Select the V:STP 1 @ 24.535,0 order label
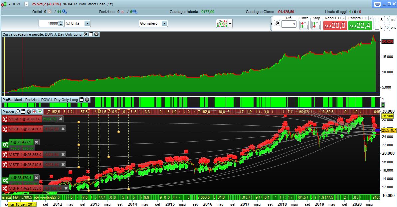 point(25,188)
